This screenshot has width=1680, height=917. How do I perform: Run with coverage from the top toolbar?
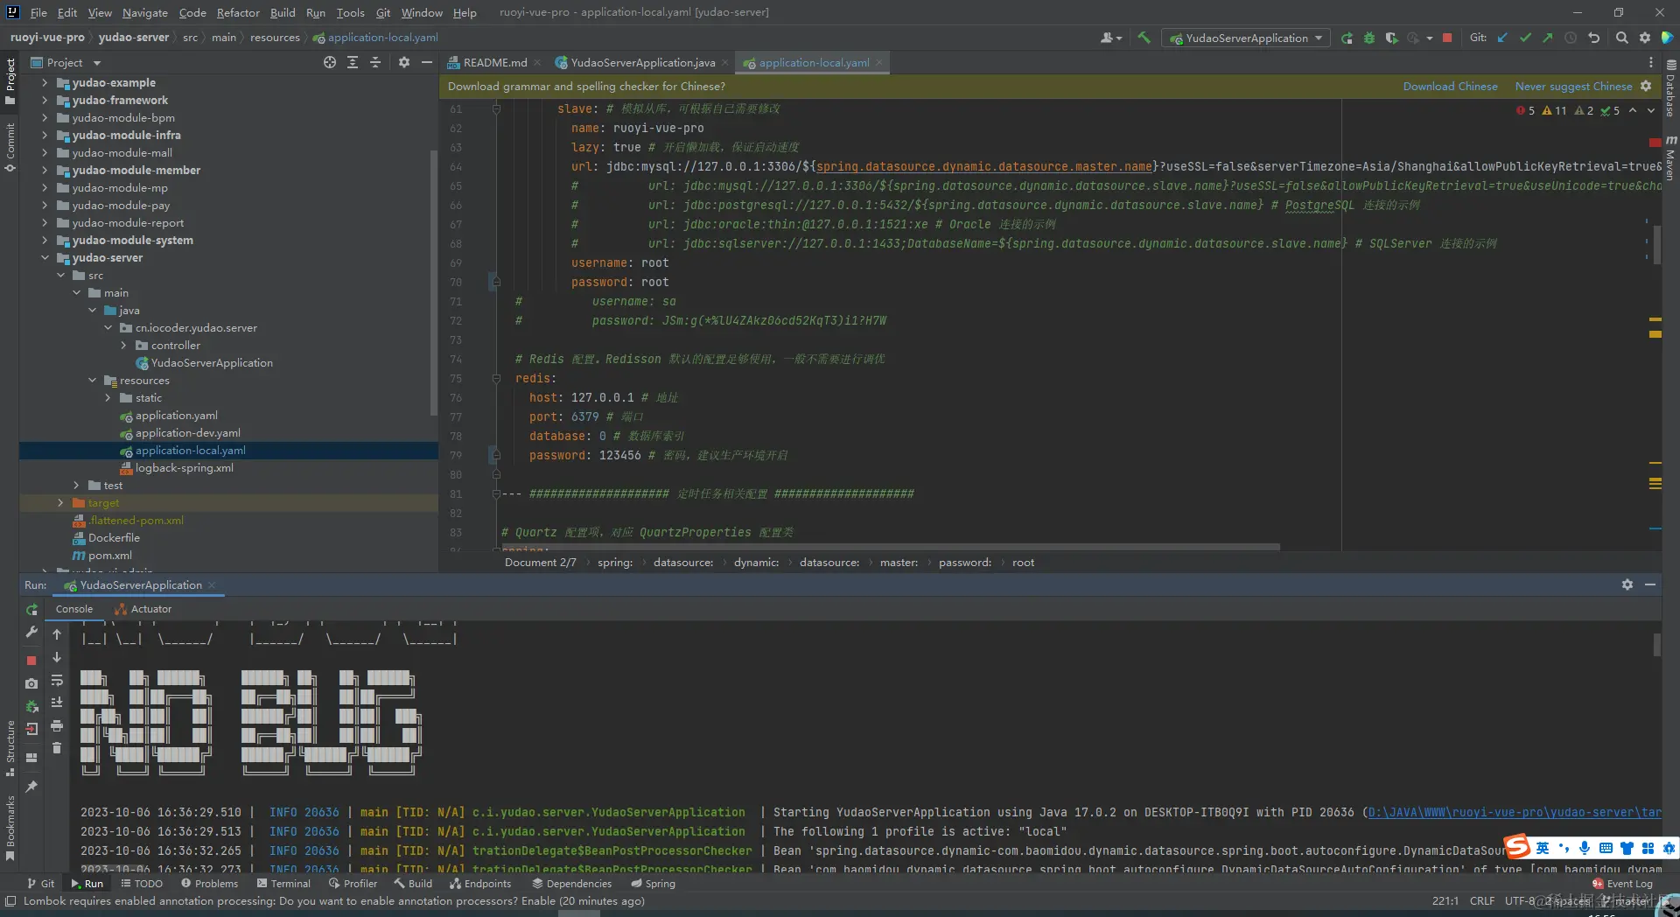[x=1391, y=38]
